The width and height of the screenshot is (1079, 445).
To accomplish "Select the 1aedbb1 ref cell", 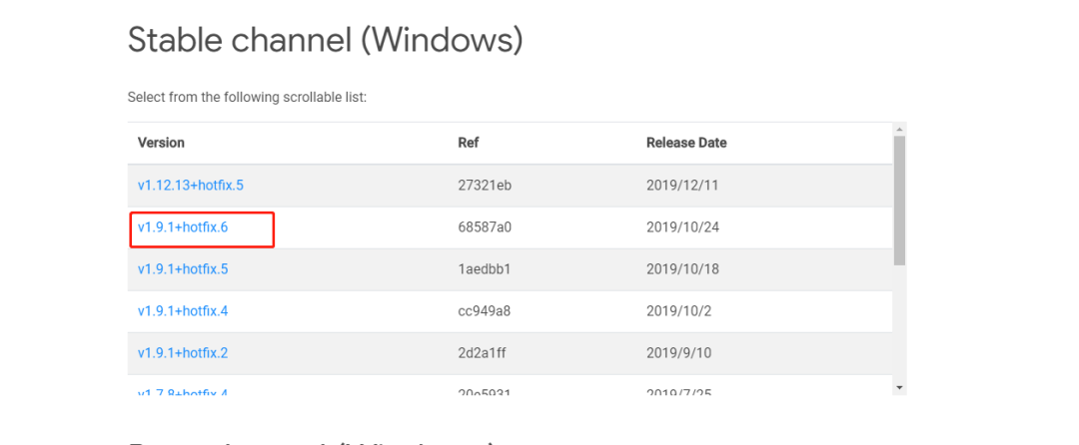I will pos(484,269).
